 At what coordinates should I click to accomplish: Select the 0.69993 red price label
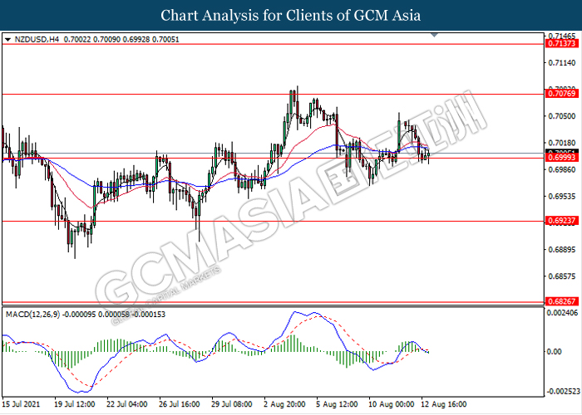pyautogui.click(x=562, y=158)
